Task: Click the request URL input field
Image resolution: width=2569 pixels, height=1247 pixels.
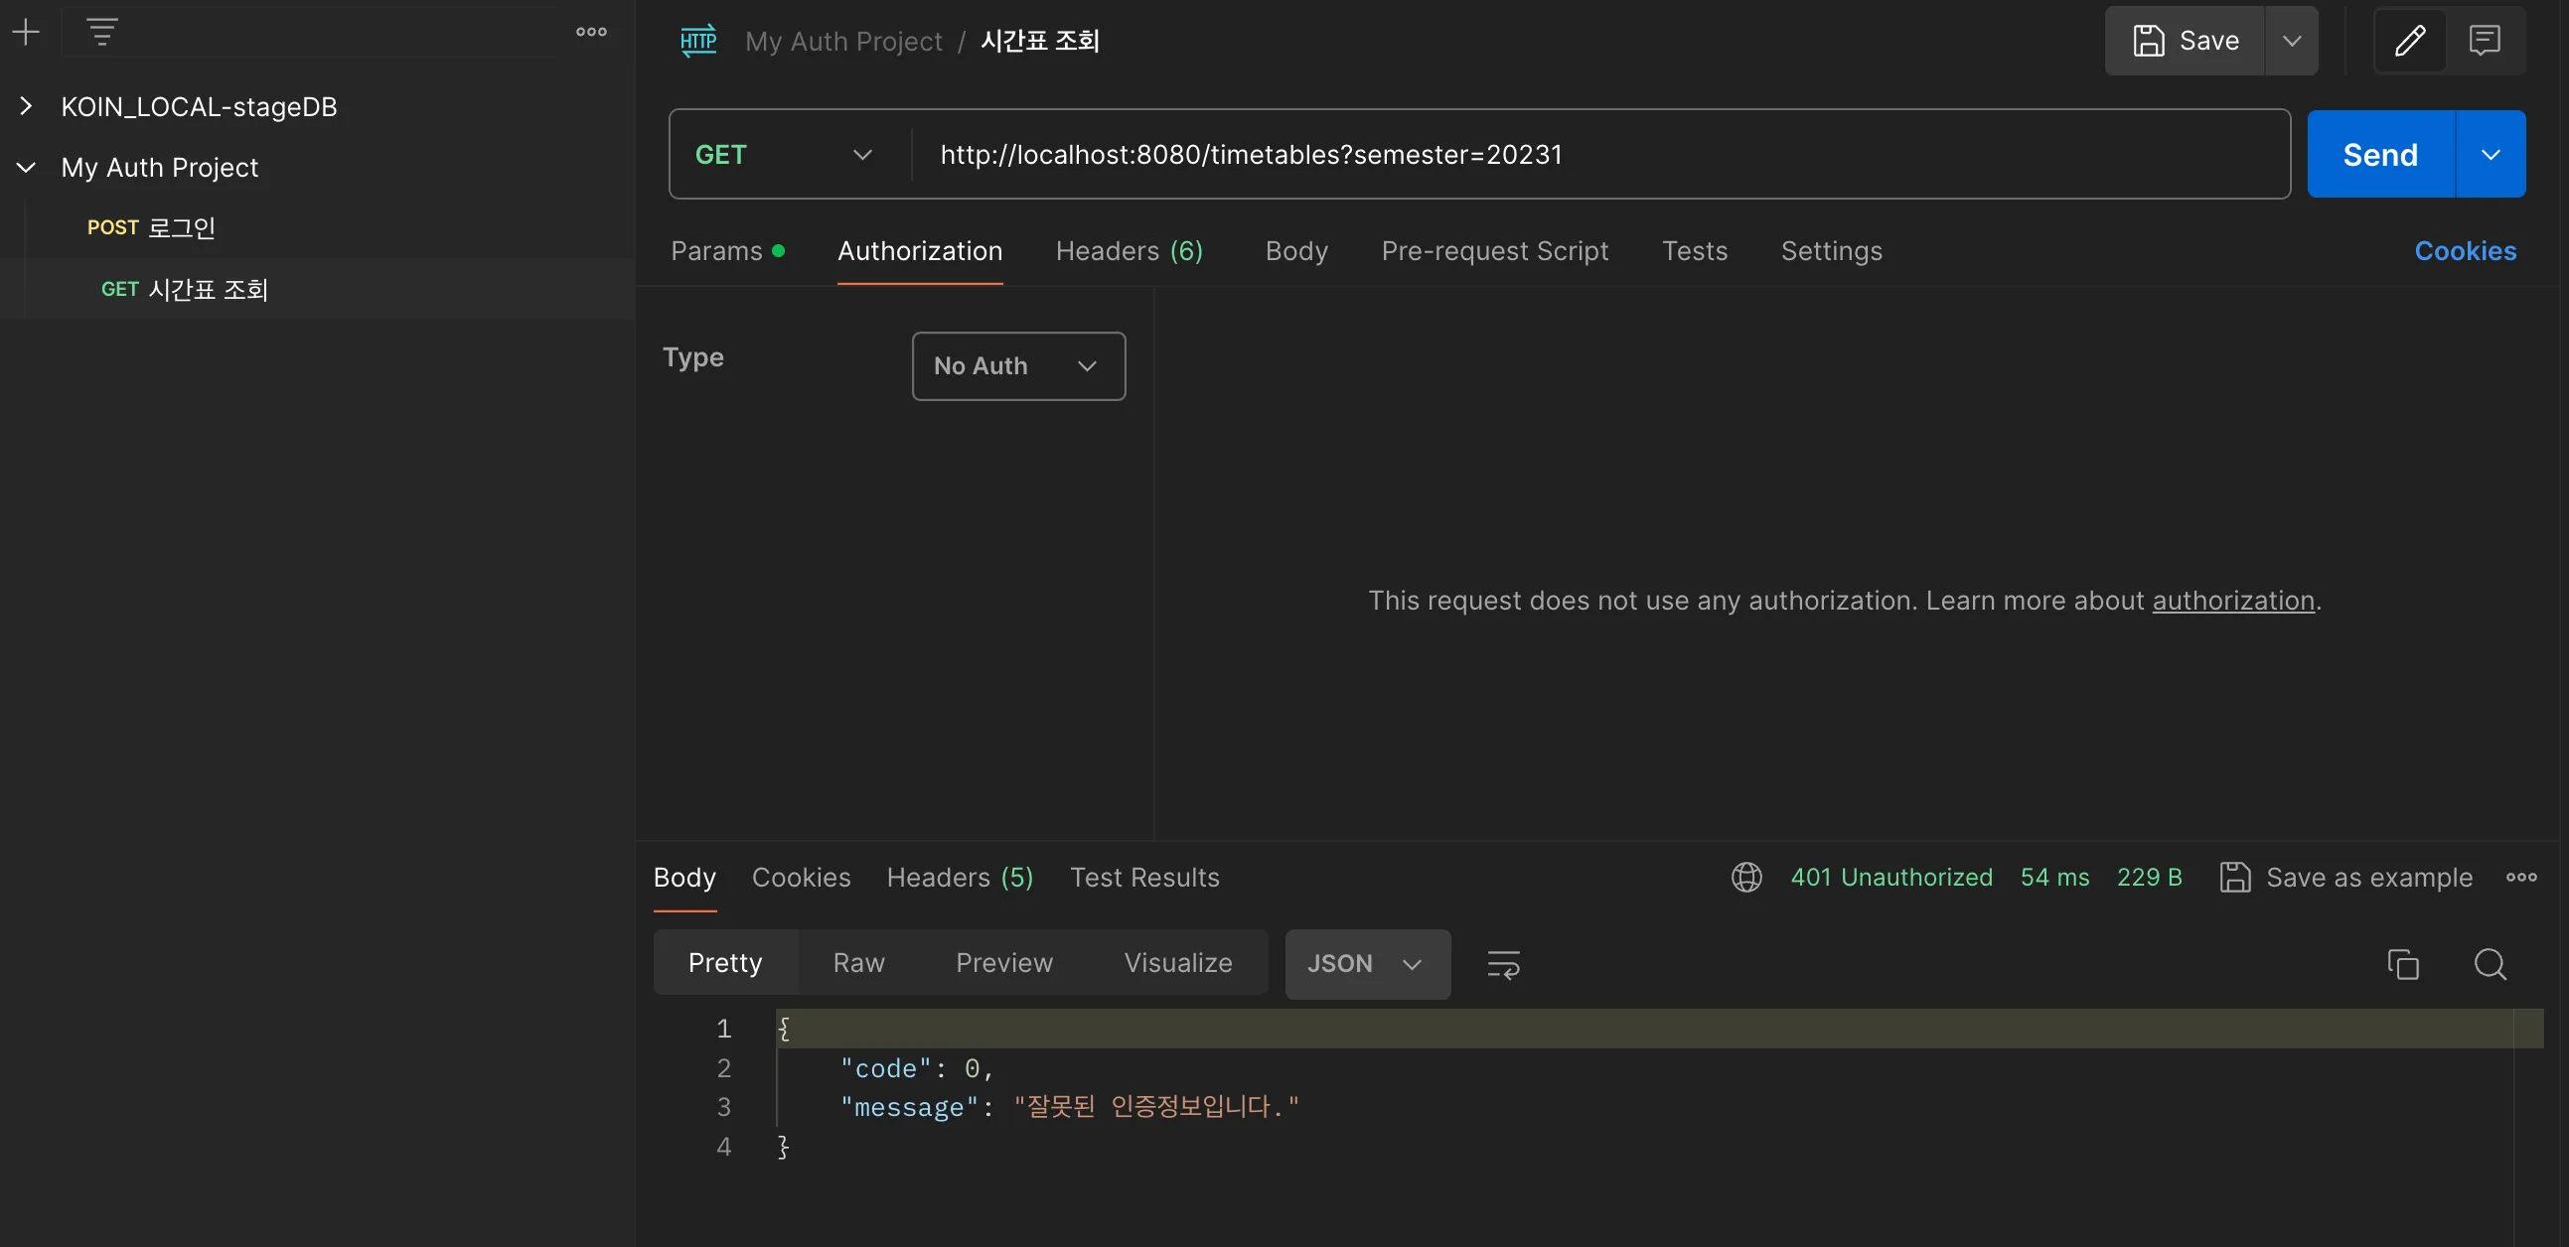Action: pyautogui.click(x=1595, y=155)
